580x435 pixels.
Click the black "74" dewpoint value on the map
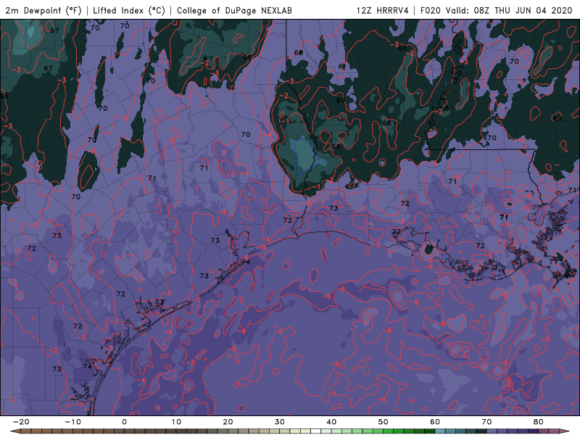click(87, 366)
